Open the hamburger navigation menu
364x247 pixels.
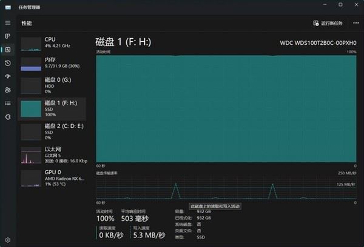[x=8, y=23]
